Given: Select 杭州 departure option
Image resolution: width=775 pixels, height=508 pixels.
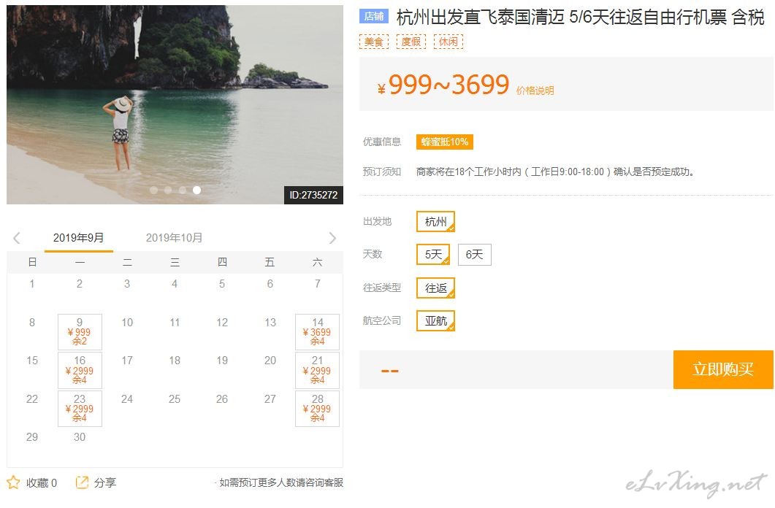Looking at the screenshot, I should pyautogui.click(x=435, y=222).
